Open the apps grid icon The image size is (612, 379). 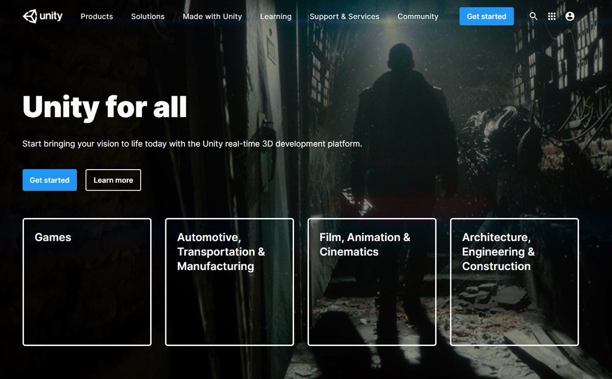pyautogui.click(x=552, y=16)
